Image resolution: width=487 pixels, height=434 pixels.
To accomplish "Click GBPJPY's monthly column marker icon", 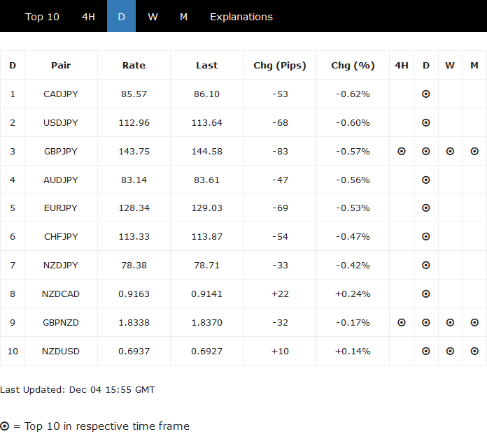I will point(474,151).
